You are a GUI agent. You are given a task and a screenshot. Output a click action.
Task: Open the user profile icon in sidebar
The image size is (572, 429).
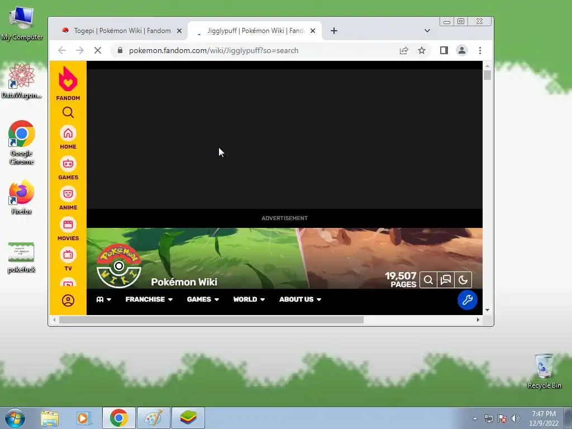coord(68,301)
